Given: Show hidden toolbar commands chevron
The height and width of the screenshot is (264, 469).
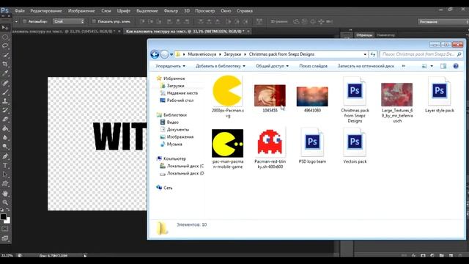Looking at the screenshot, I should pyautogui.click(x=403, y=66).
